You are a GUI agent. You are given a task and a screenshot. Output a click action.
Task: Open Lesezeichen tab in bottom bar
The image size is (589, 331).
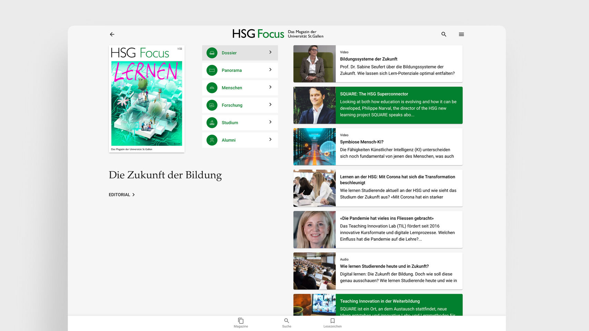click(333, 323)
